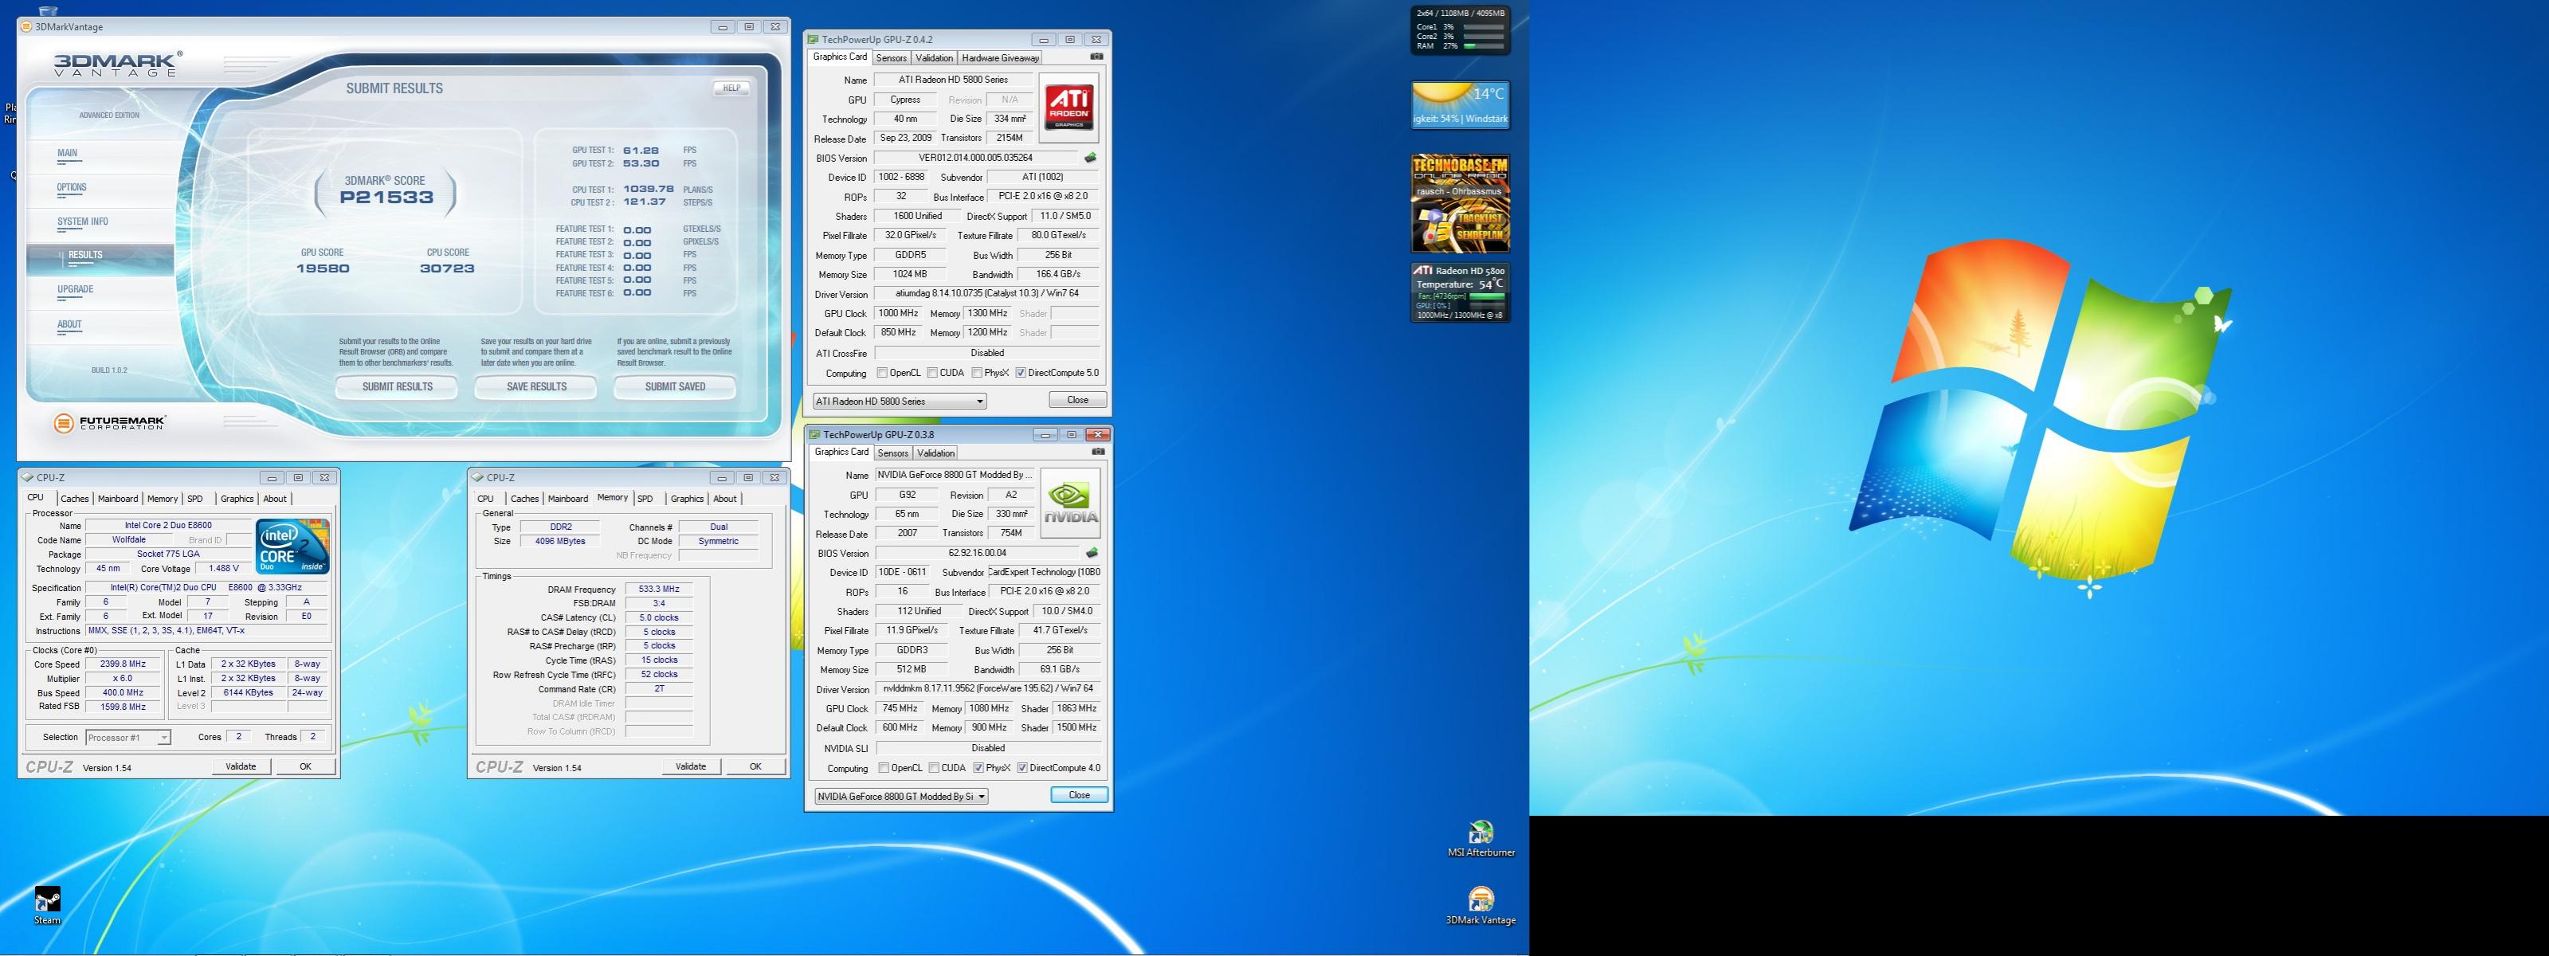This screenshot has height=956, width=2549.
Task: Click the HELP button in 3DMark Vantage
Action: click(x=731, y=88)
